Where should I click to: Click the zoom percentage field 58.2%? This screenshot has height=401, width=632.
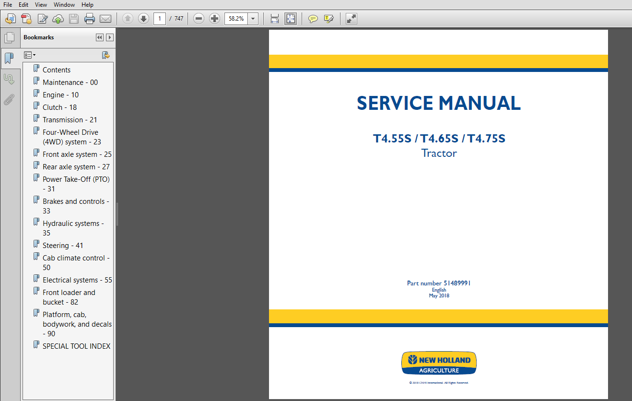[x=237, y=19]
